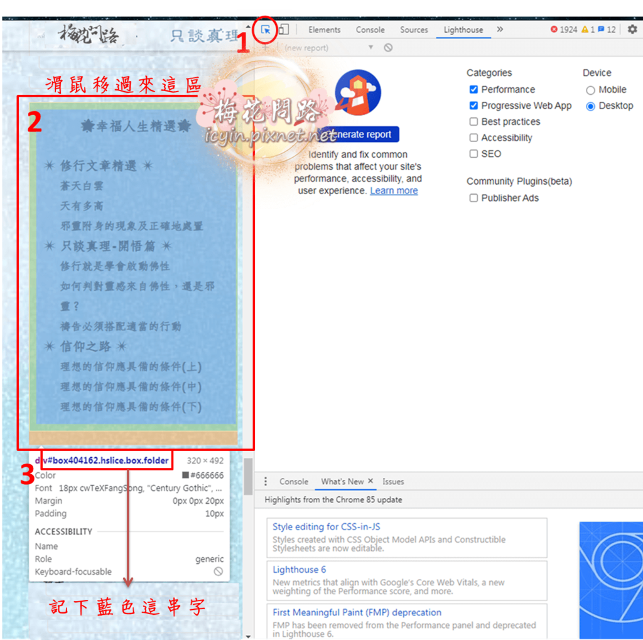Open the drawer three-dot menu

pos(266,481)
